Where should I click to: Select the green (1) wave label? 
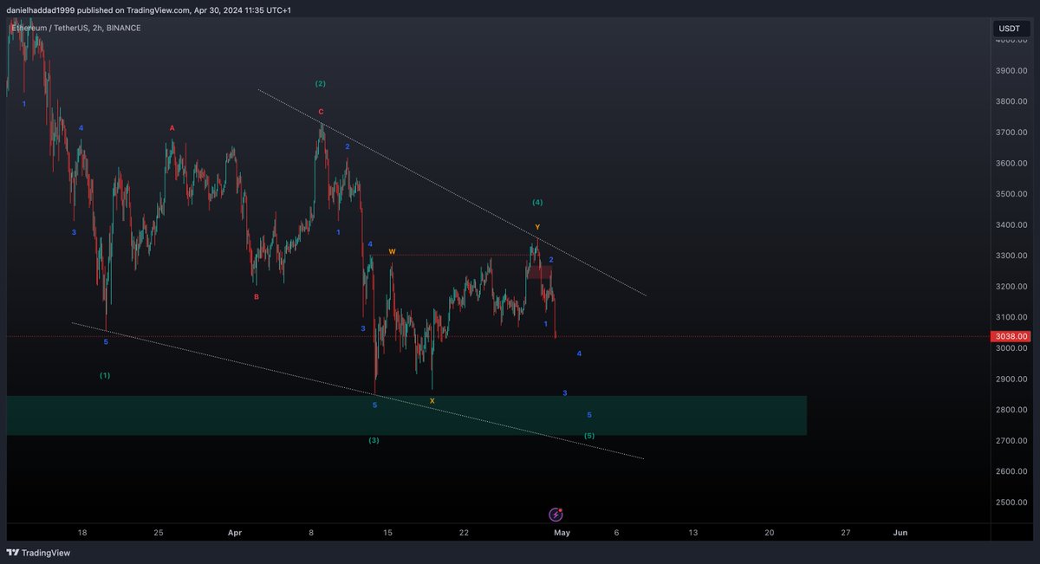105,376
